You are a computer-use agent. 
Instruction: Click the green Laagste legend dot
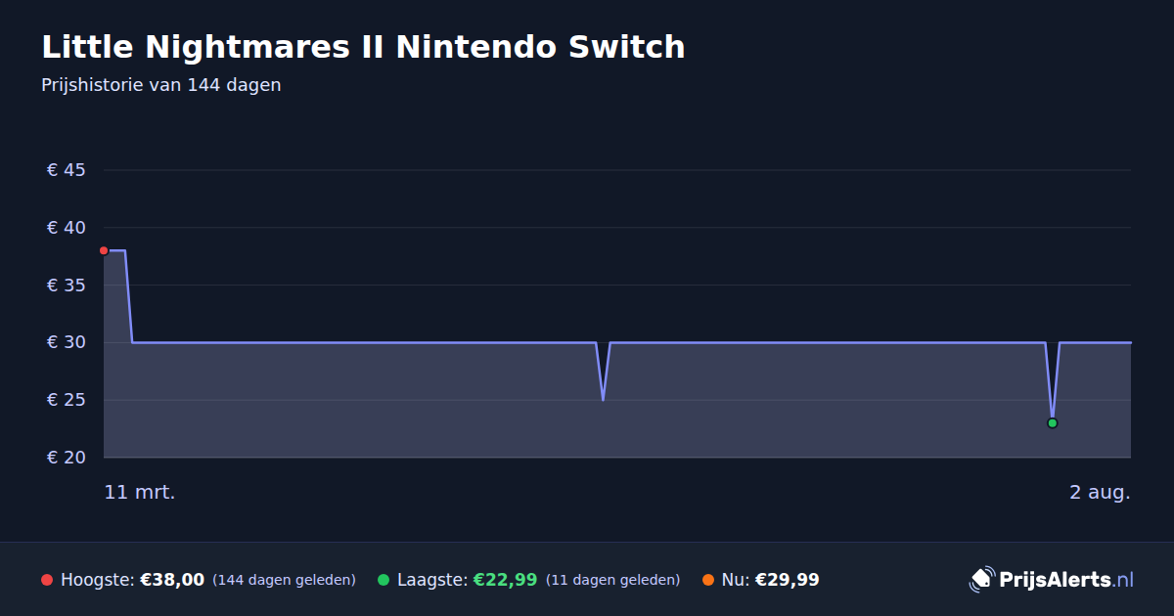384,580
